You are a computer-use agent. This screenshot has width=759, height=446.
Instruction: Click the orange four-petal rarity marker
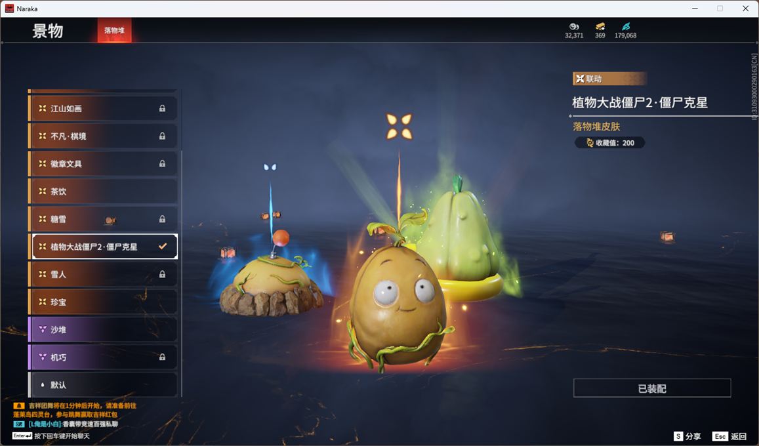(400, 126)
